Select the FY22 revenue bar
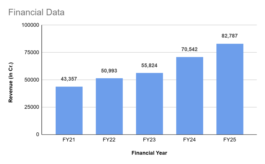 point(109,106)
